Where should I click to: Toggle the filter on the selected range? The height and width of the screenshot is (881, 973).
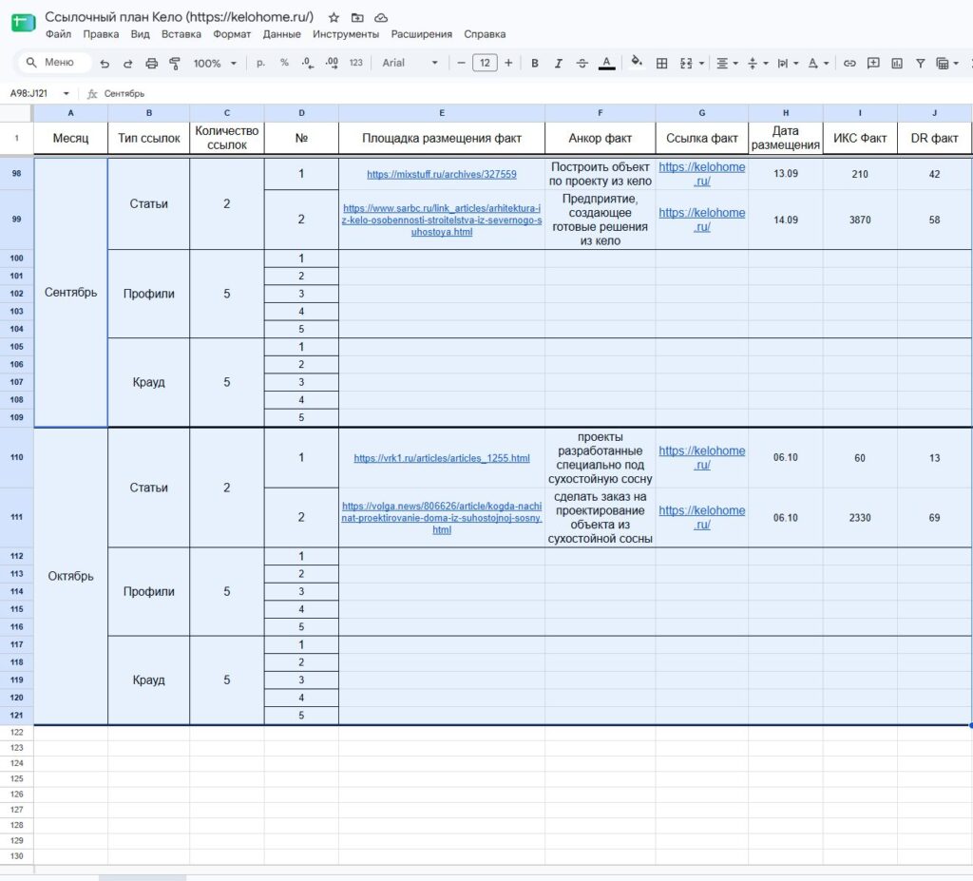[x=920, y=63]
